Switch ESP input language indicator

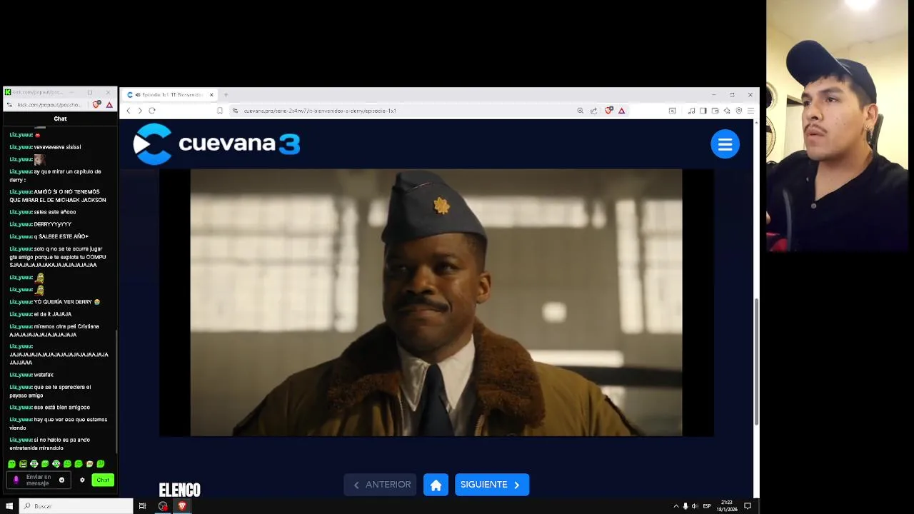click(x=707, y=506)
